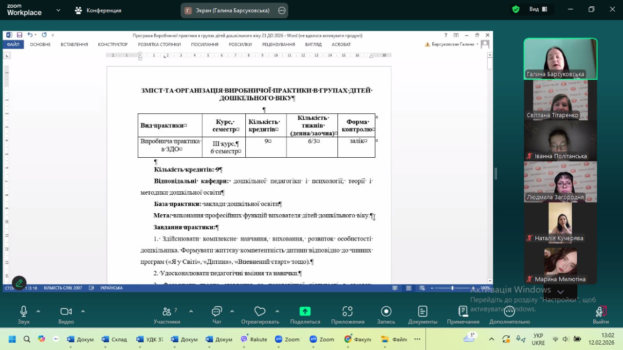Expand audio options arrow next to Звук
Image resolution: width=623 pixels, height=350 pixels.
tap(38, 311)
